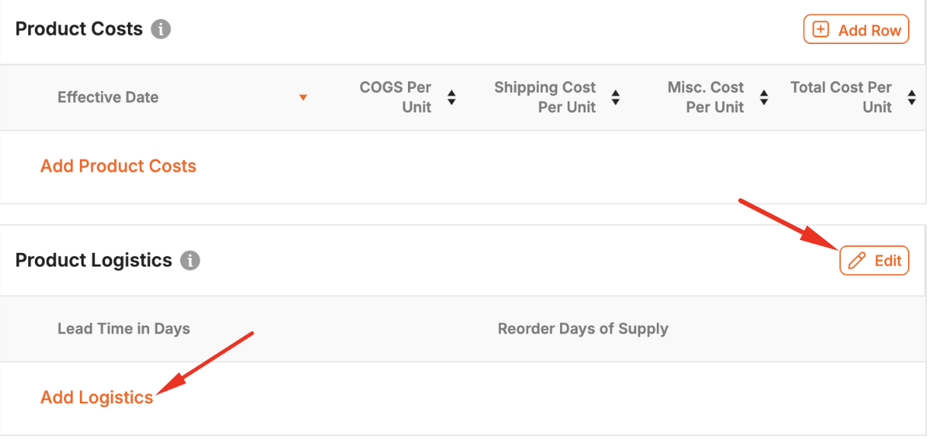Click the Product Costs section title

point(79,30)
